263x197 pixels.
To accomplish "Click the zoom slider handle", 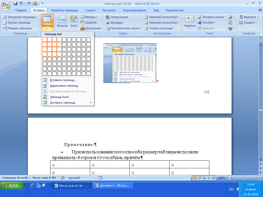I will coord(245,178).
